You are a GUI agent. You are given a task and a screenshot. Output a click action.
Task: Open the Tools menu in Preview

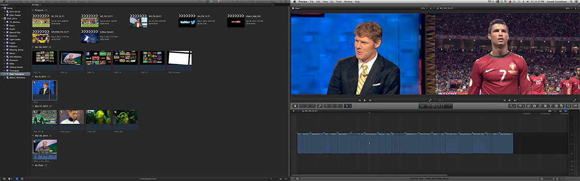point(339,1)
